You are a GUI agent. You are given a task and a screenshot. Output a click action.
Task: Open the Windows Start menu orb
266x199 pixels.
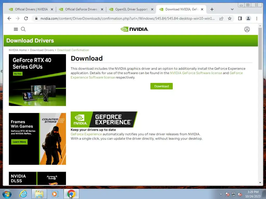point(7,194)
